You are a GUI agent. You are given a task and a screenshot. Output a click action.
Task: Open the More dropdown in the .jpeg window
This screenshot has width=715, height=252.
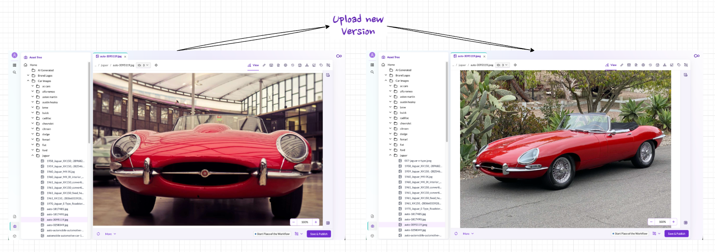point(468,233)
